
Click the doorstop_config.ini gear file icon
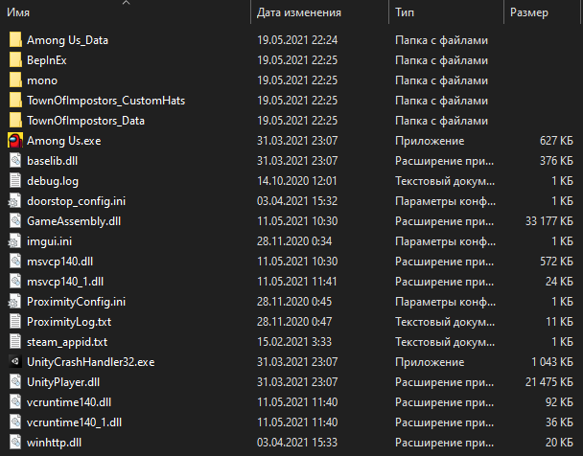pos(14,200)
